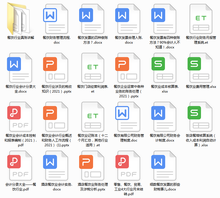This screenshot has height=198, width=220.
Task: Click the file name 餐饮有限公司财务管理制度.doc
Action: click(129, 138)
